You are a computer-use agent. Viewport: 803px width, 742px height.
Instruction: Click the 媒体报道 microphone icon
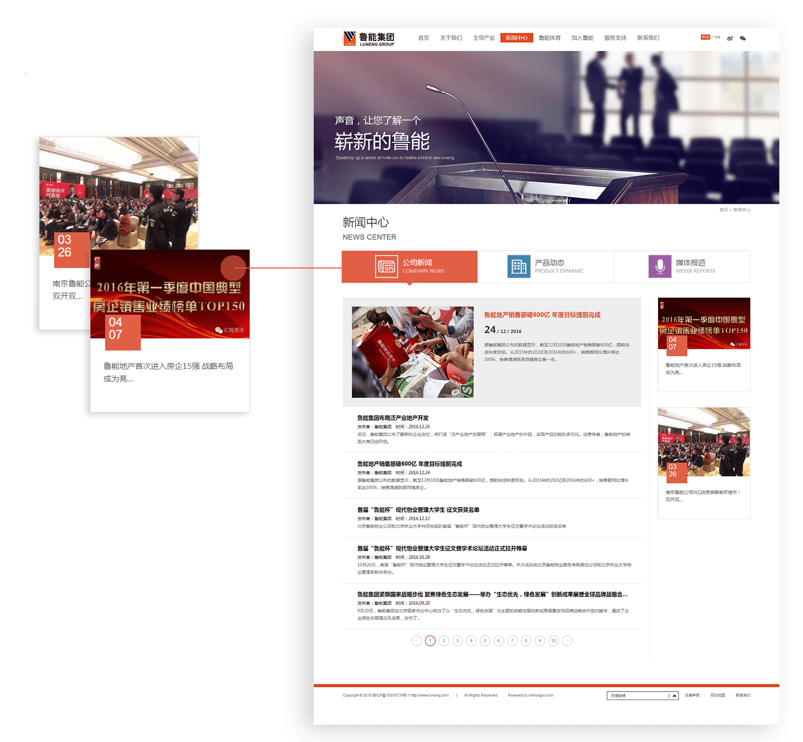click(660, 266)
